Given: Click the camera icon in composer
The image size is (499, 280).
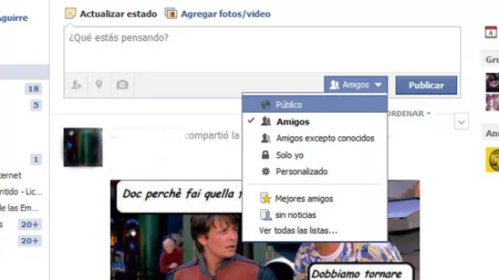Looking at the screenshot, I should point(122,85).
